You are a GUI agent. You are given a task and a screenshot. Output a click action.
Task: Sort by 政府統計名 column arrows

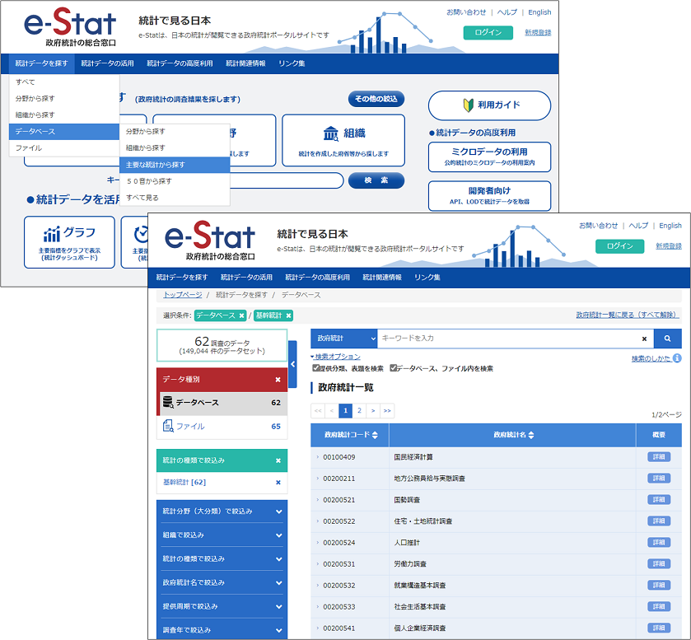[531, 435]
